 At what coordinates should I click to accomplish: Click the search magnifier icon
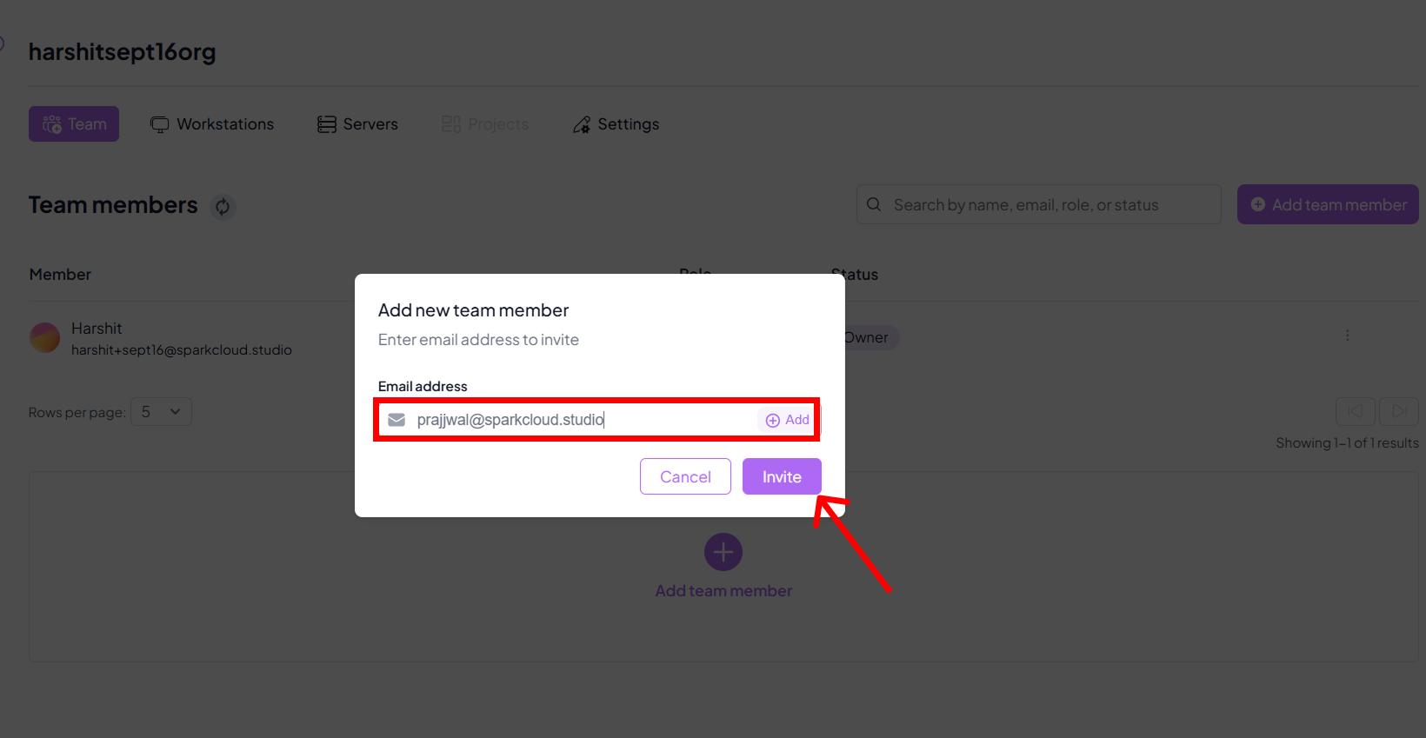point(874,204)
